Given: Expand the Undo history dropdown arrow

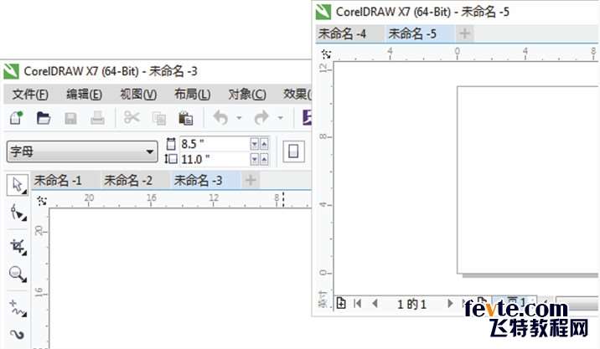Looking at the screenshot, I should click(x=239, y=118).
